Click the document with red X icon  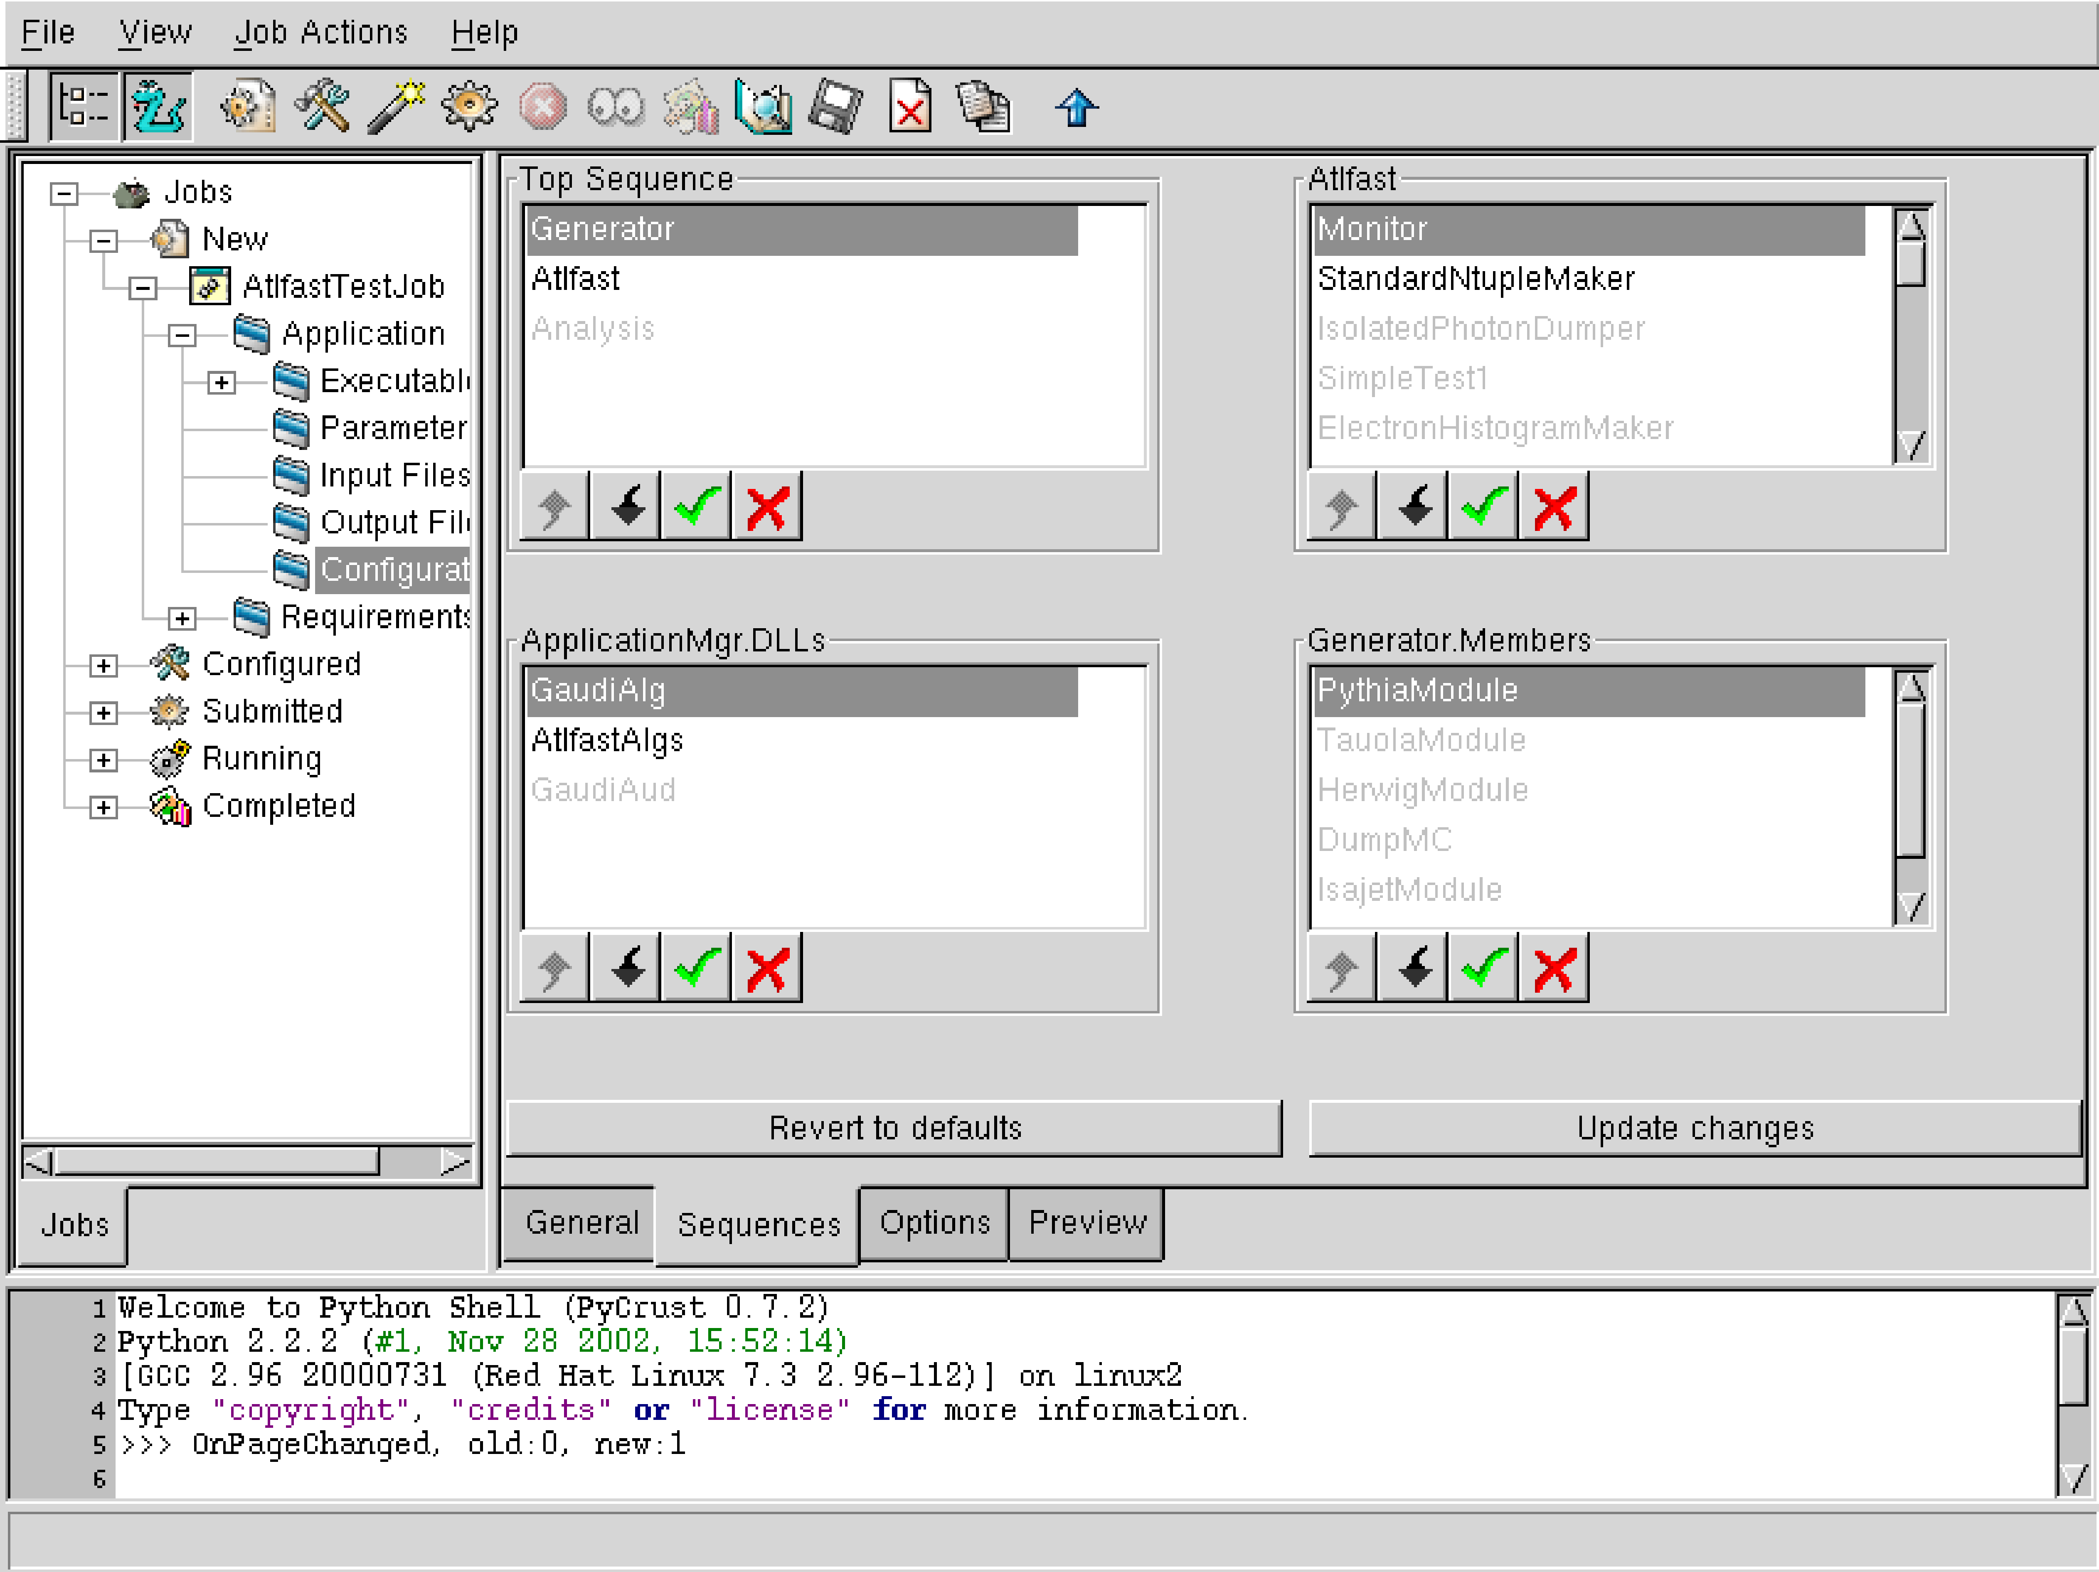(909, 106)
